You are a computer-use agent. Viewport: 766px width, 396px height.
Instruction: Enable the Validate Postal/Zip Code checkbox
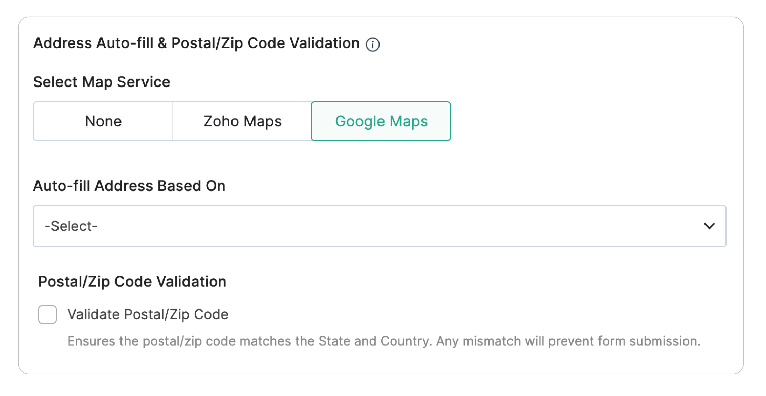pyautogui.click(x=47, y=314)
